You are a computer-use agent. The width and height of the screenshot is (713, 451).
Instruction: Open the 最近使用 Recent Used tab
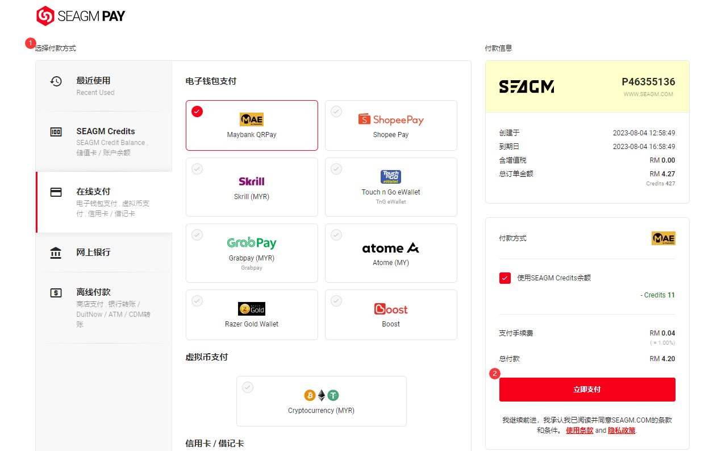click(x=104, y=86)
